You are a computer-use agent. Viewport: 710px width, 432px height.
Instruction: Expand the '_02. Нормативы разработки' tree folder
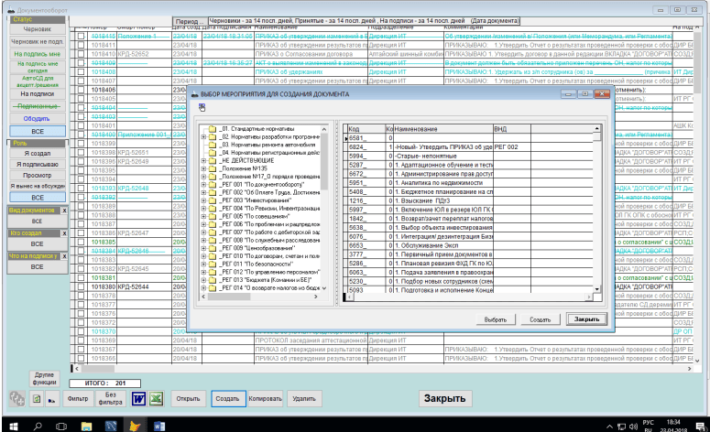coord(202,135)
